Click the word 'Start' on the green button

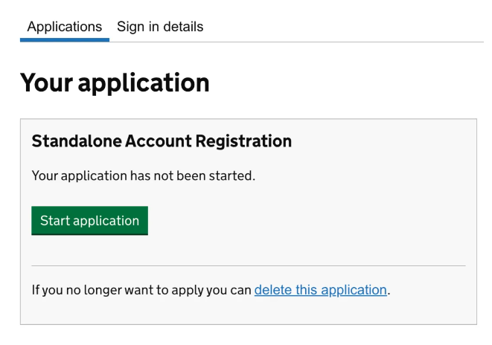55,221
